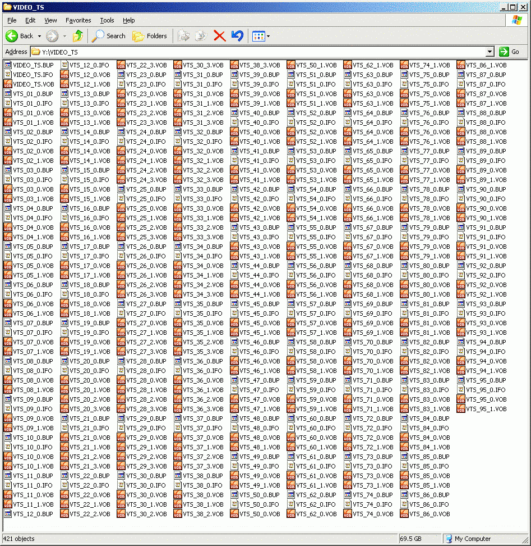Click the 421 objects status text
This screenshot has width=531, height=546.
point(19,539)
